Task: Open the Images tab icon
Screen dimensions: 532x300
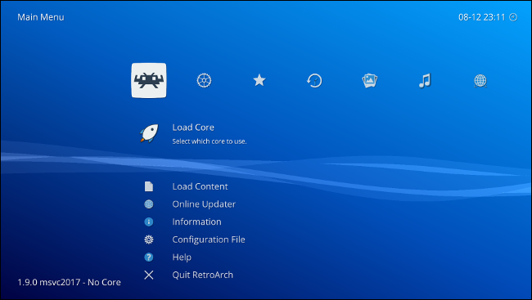Action: pos(369,81)
